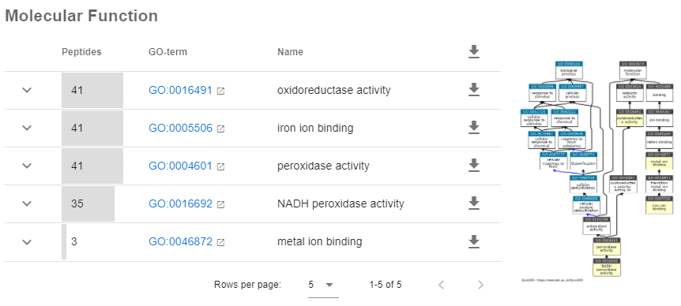Open external link icon beside GO:0016491
This screenshot has height=306, width=681.
click(x=220, y=91)
